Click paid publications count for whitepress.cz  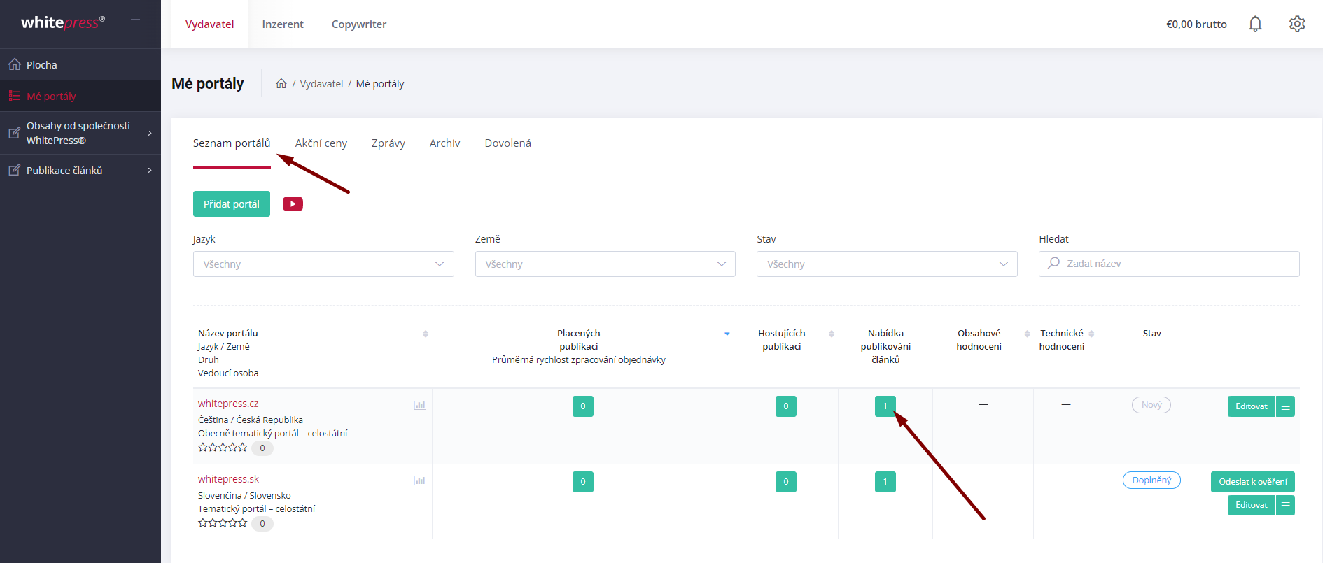(583, 406)
